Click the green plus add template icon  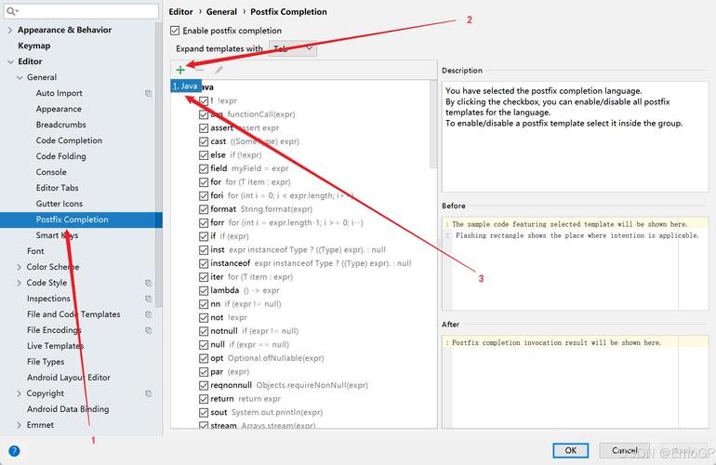point(180,69)
